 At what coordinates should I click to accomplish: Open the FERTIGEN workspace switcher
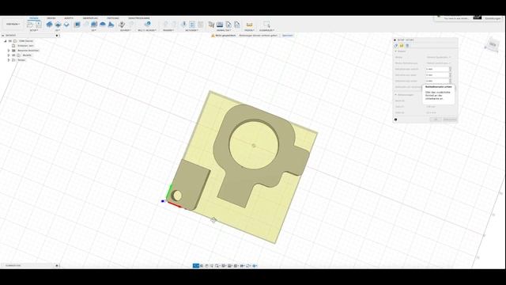click(13, 25)
